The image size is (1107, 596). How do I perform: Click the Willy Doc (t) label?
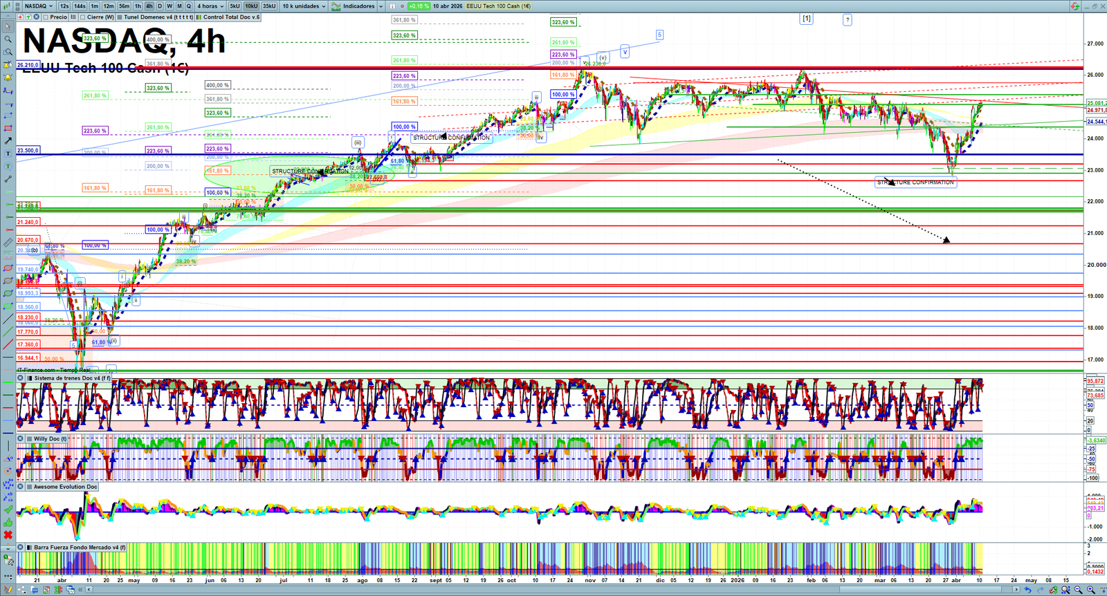pos(51,438)
